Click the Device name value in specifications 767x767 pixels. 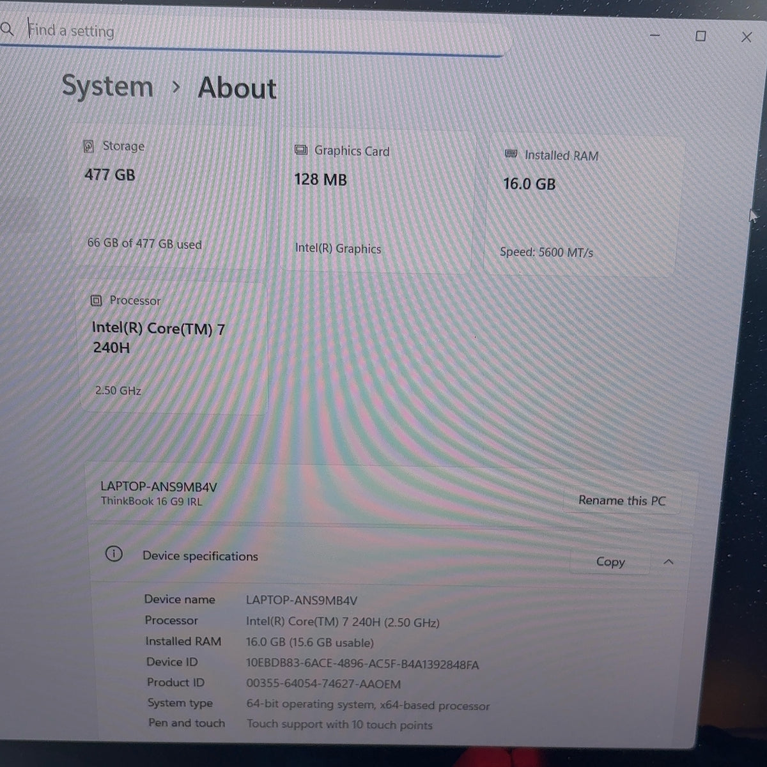click(x=302, y=601)
